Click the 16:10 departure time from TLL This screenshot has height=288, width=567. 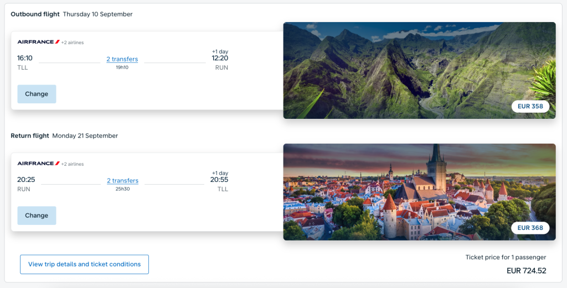click(25, 58)
